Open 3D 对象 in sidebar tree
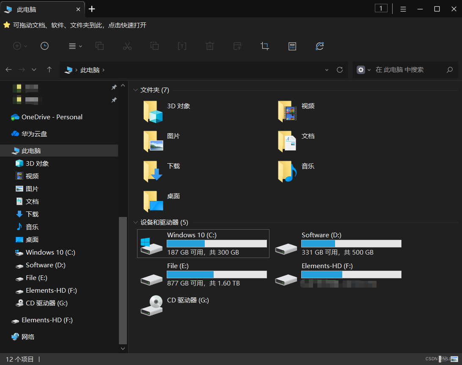 click(32, 163)
